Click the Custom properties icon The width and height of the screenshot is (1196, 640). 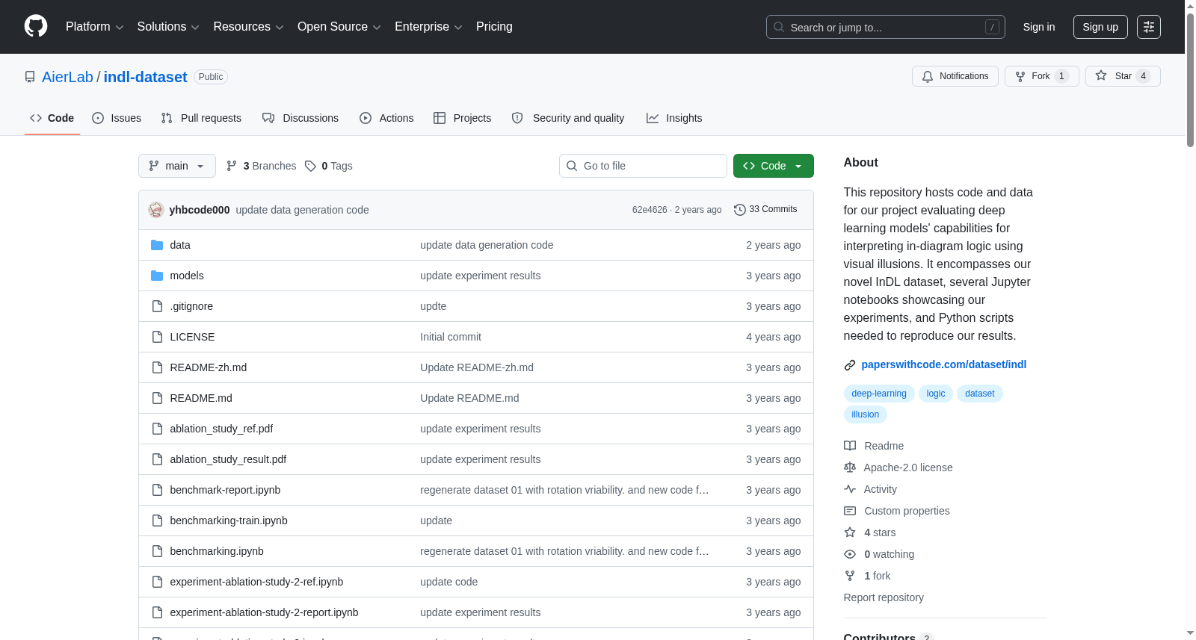click(850, 511)
